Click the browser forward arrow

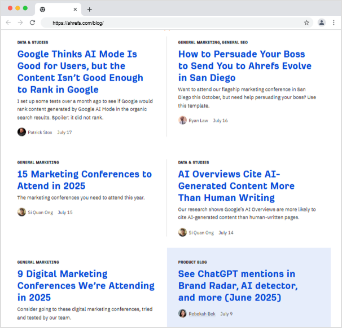[20, 23]
